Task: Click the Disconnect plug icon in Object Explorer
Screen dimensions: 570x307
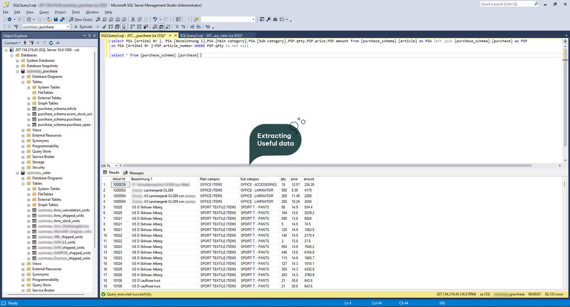Action: [x=32, y=43]
